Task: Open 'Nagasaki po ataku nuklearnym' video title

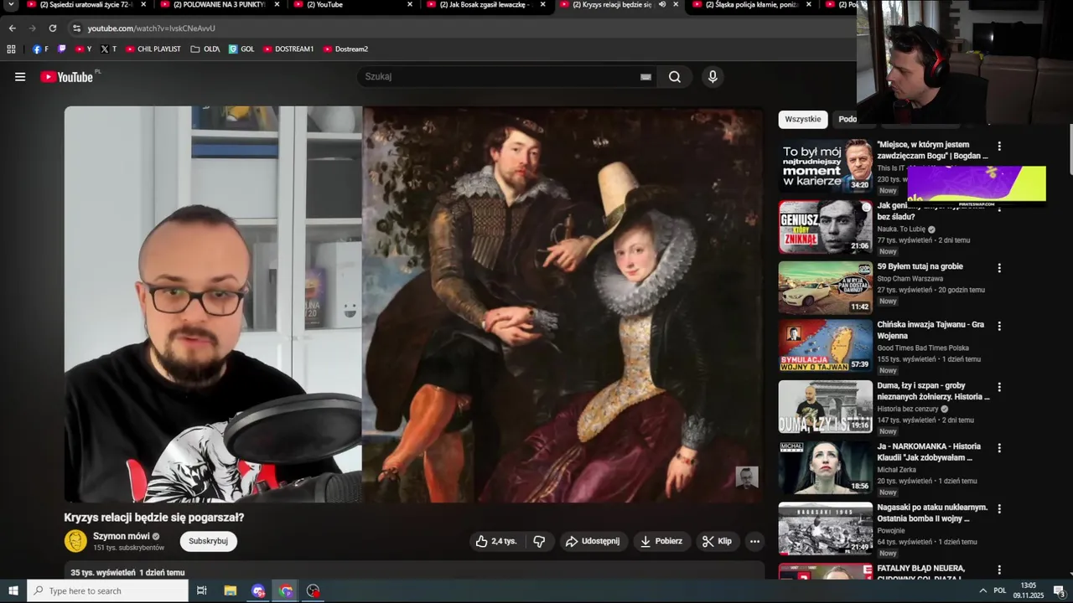Action: 932,513
